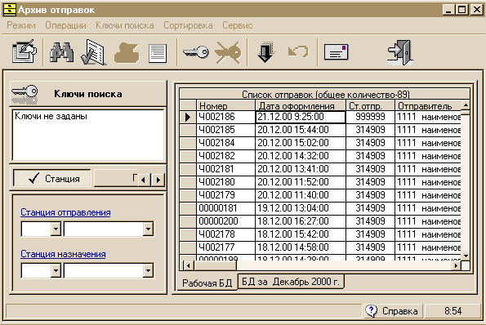Click the vertical scrollbar thumb
486x325 pixels.
(466, 113)
